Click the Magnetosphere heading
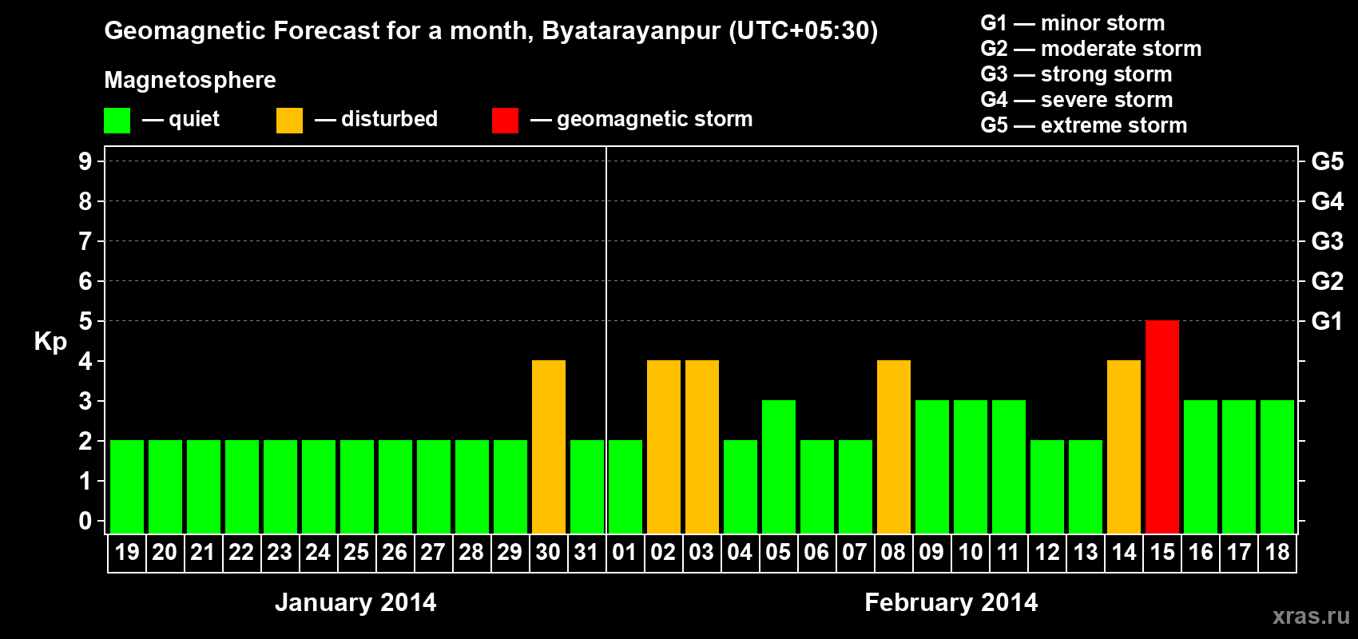The height and width of the screenshot is (639, 1358). [x=190, y=80]
